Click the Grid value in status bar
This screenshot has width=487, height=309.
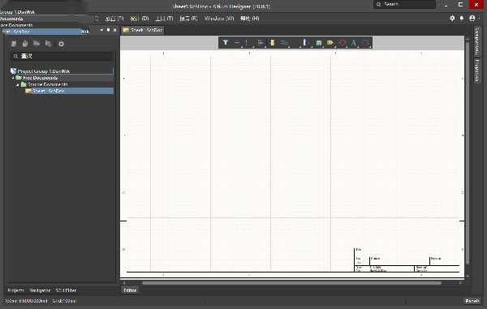[x=64, y=301]
